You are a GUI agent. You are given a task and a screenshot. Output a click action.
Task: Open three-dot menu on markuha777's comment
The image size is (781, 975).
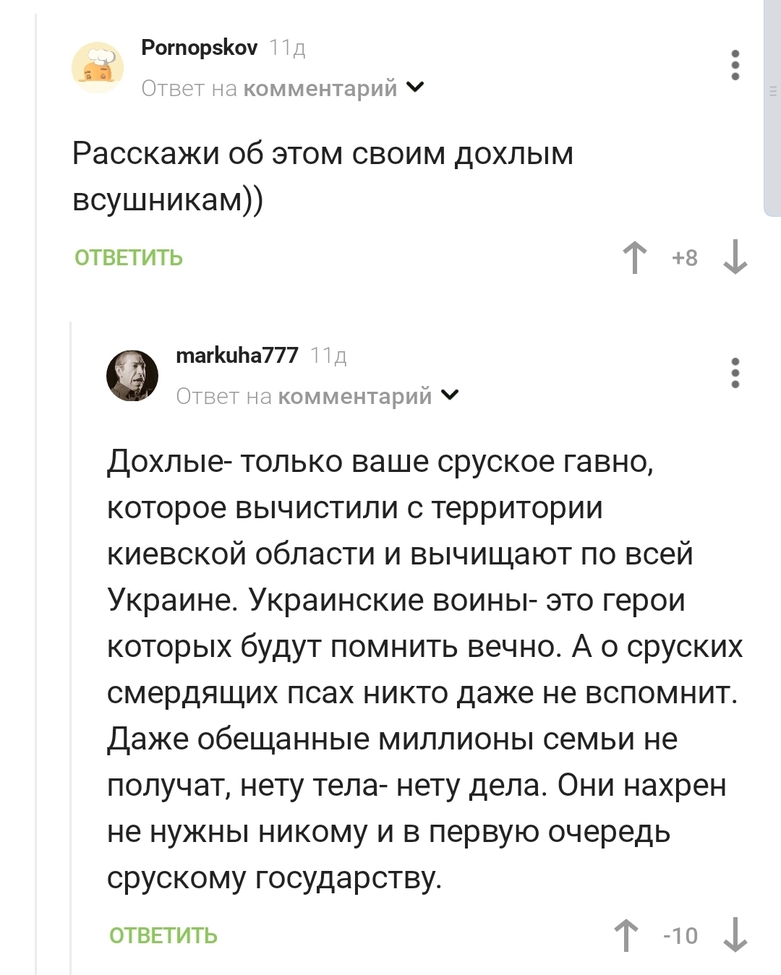coord(735,373)
